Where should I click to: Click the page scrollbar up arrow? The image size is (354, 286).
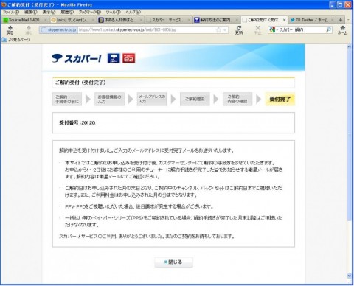pyautogui.click(x=349, y=46)
